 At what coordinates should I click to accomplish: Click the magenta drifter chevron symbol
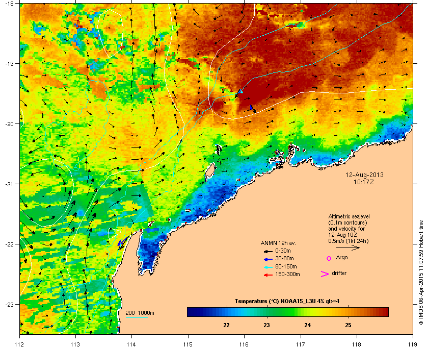point(325,274)
